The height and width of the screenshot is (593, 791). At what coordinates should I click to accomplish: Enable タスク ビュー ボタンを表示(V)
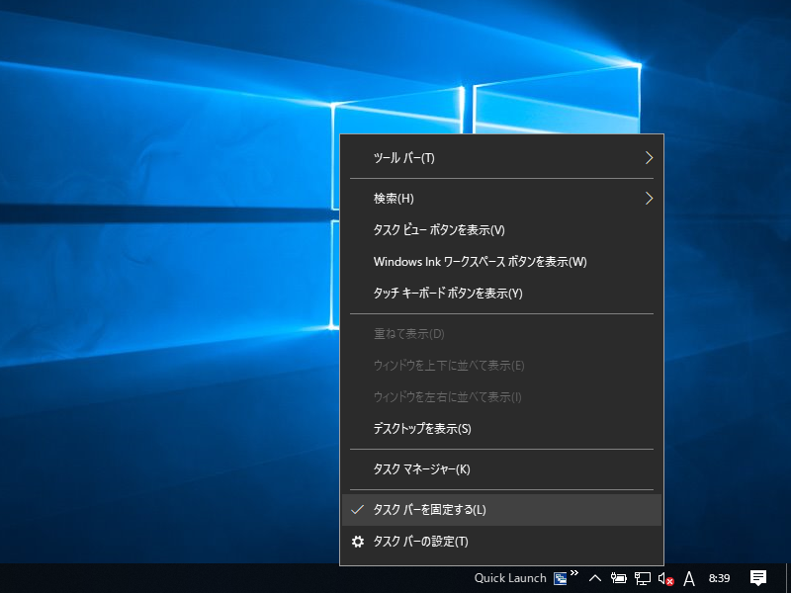tap(501, 230)
